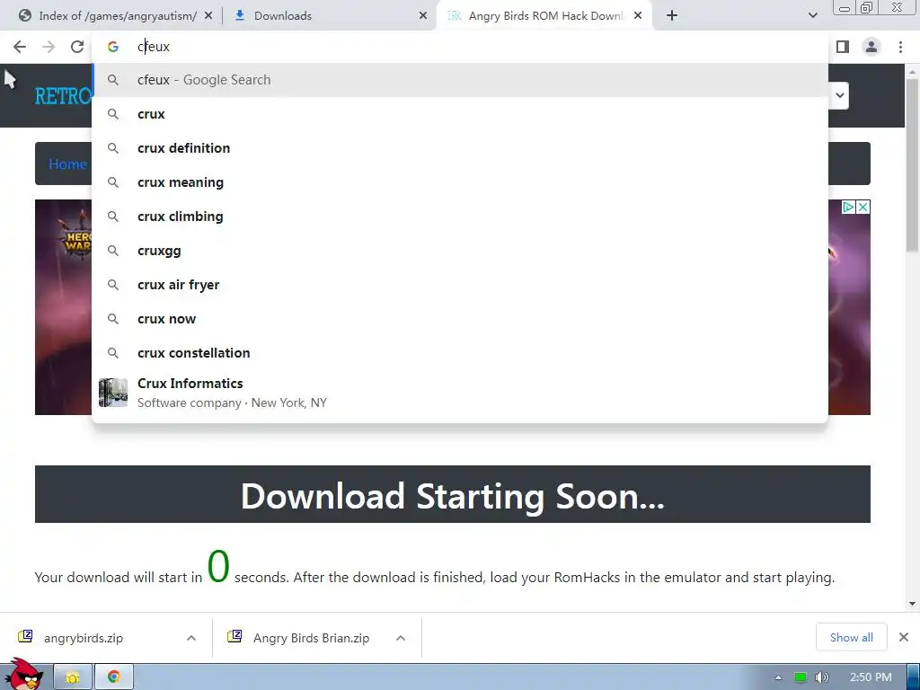Viewport: 920px width, 690px height.
Task: Click search icon beside 'crux climbing'
Action: (113, 217)
